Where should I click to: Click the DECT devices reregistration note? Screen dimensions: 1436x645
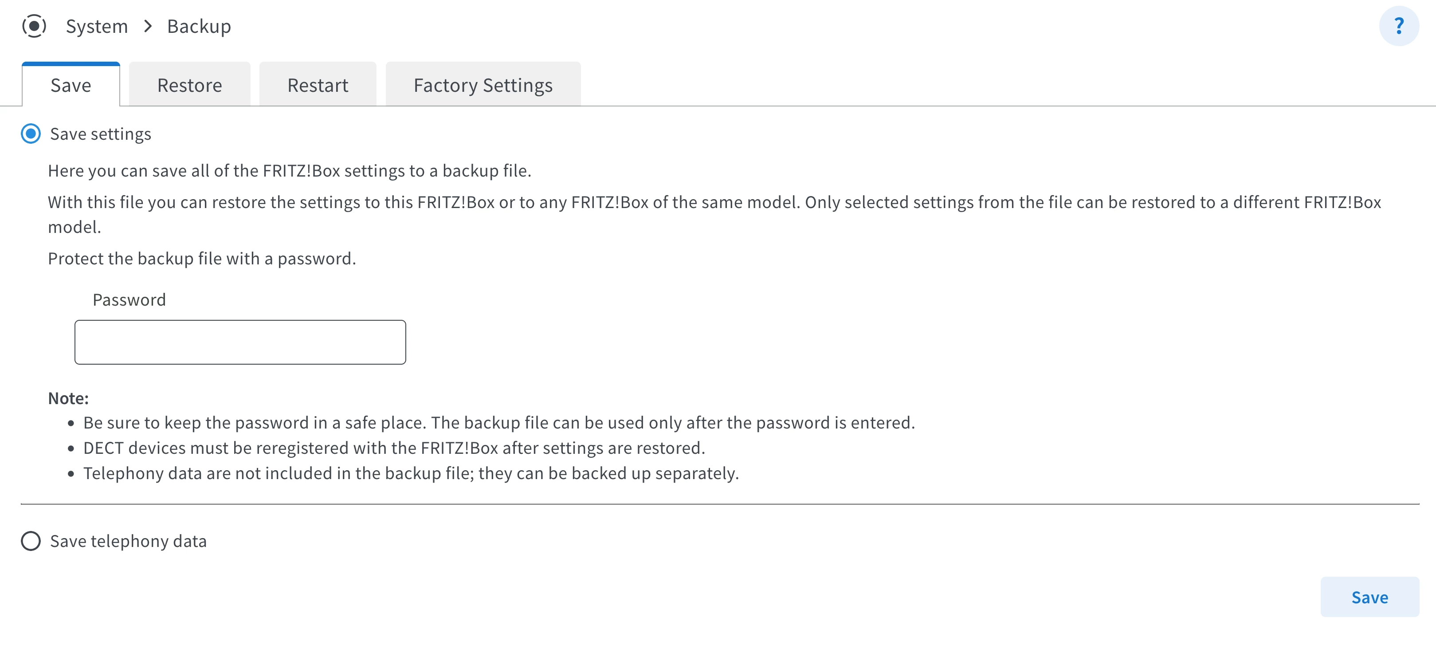tap(394, 448)
